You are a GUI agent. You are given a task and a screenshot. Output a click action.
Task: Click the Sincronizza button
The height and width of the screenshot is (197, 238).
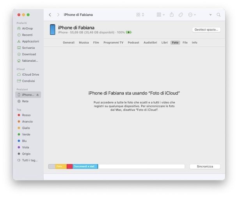pos(205,167)
